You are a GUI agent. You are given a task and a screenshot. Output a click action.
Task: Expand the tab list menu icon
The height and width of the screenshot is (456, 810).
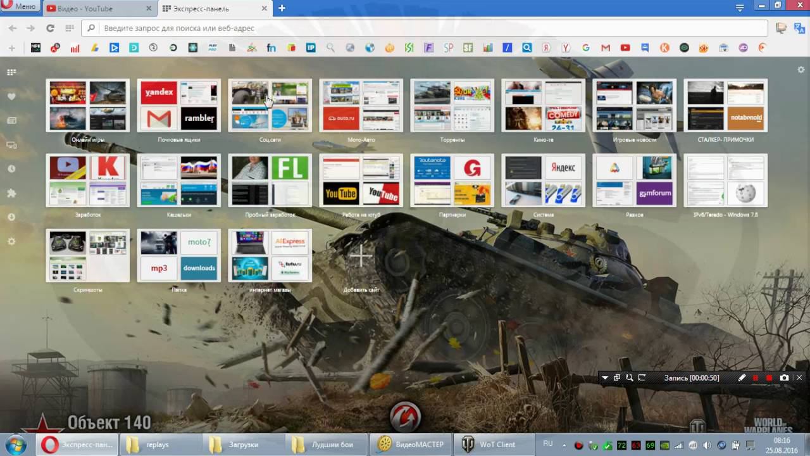[x=740, y=8]
